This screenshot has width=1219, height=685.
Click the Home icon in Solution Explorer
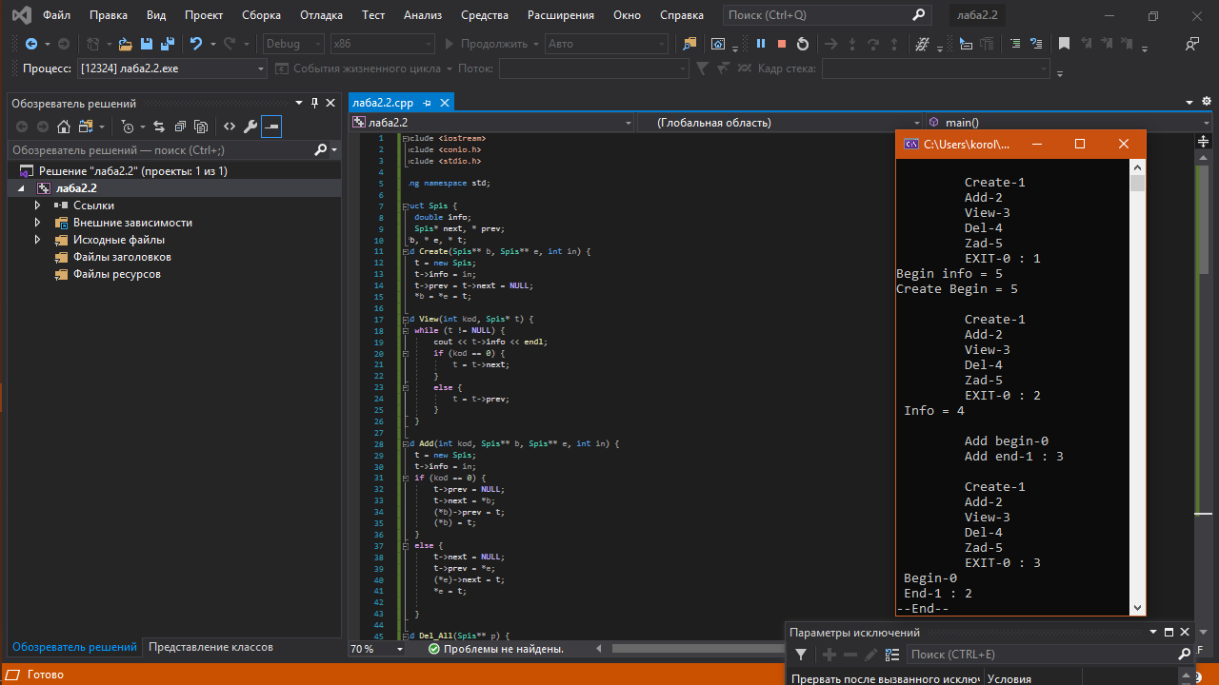point(64,127)
